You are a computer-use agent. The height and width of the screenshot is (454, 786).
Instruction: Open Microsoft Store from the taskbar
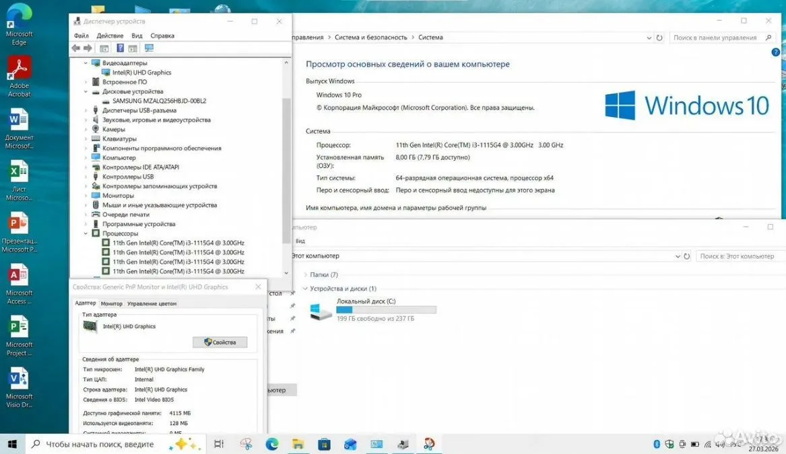point(325,444)
